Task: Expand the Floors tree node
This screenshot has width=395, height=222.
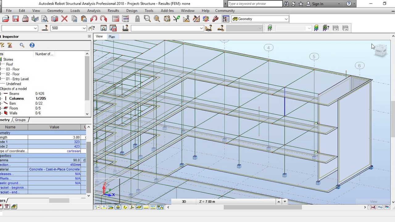Action: point(1,108)
